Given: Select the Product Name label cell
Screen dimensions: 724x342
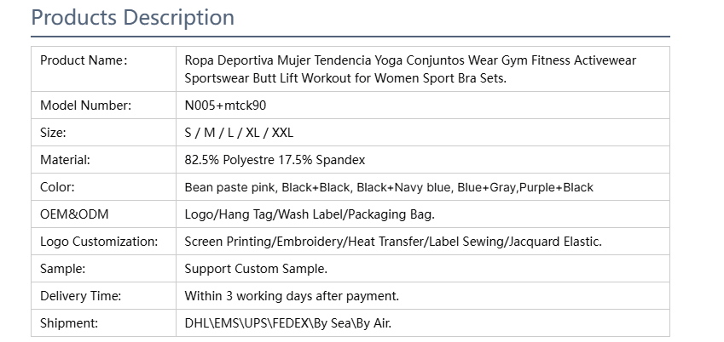Looking at the screenshot, I should pos(103,69).
